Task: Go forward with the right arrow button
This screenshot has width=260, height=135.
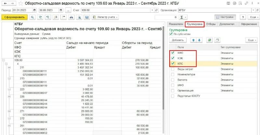Action: 12,3
